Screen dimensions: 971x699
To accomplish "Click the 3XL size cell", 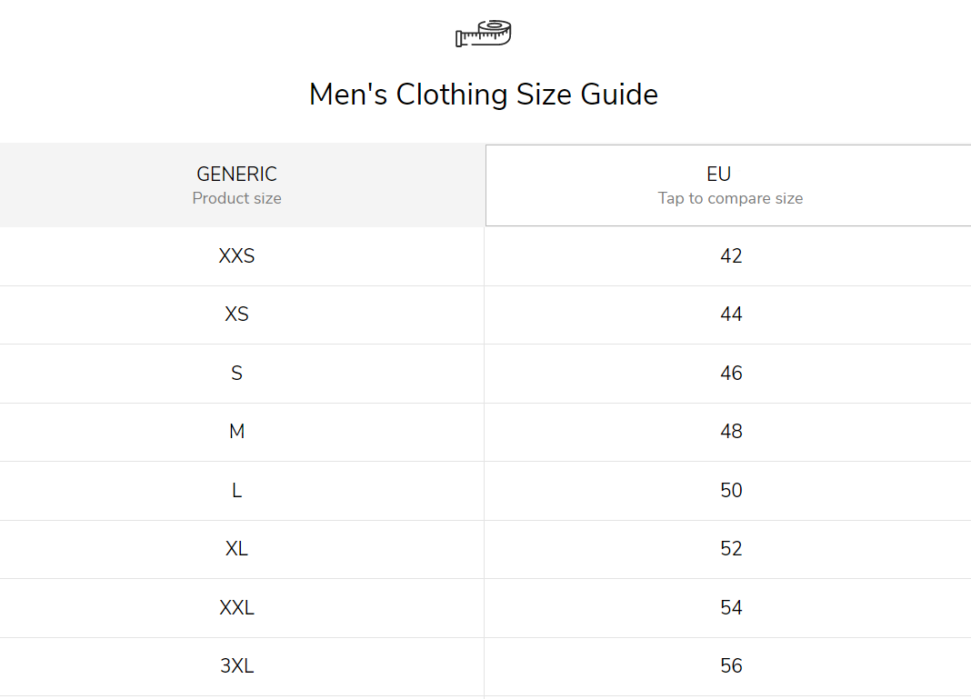I will tap(237, 666).
